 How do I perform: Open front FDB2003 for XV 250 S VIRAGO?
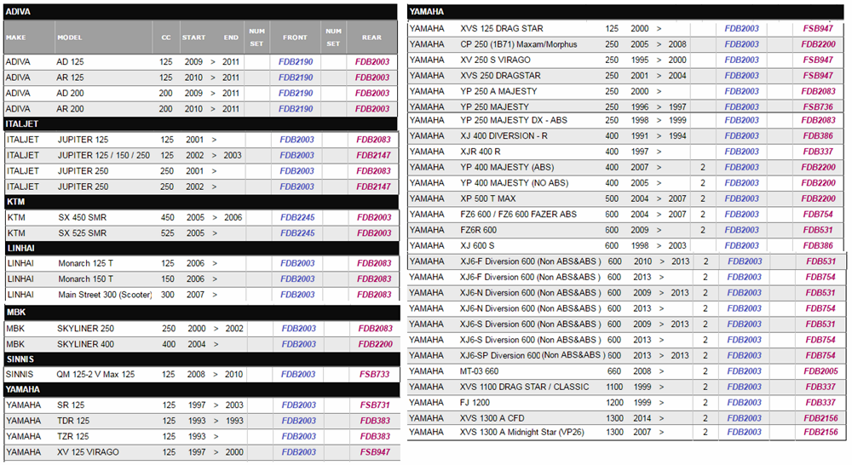742,60
